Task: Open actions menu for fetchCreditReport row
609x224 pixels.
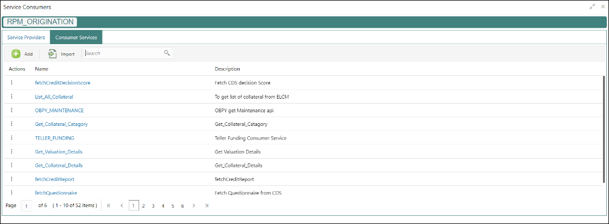Action: 11,178
